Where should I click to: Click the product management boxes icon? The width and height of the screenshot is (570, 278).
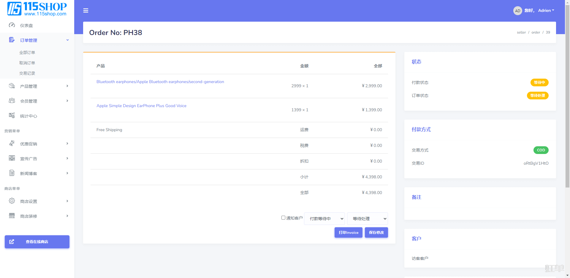(12, 86)
